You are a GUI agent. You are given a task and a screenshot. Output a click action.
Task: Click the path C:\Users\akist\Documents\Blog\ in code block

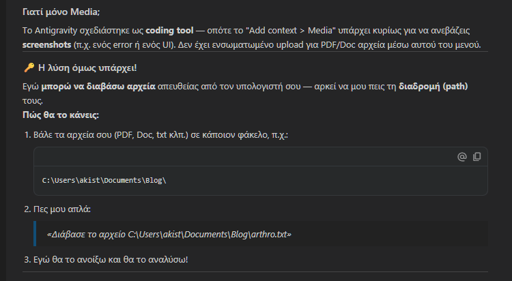pos(104,181)
